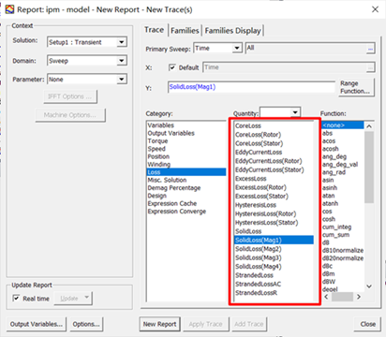This screenshot has height=337, width=386.
Task: Click the IFFT Options button
Action: pyautogui.click(x=70, y=96)
